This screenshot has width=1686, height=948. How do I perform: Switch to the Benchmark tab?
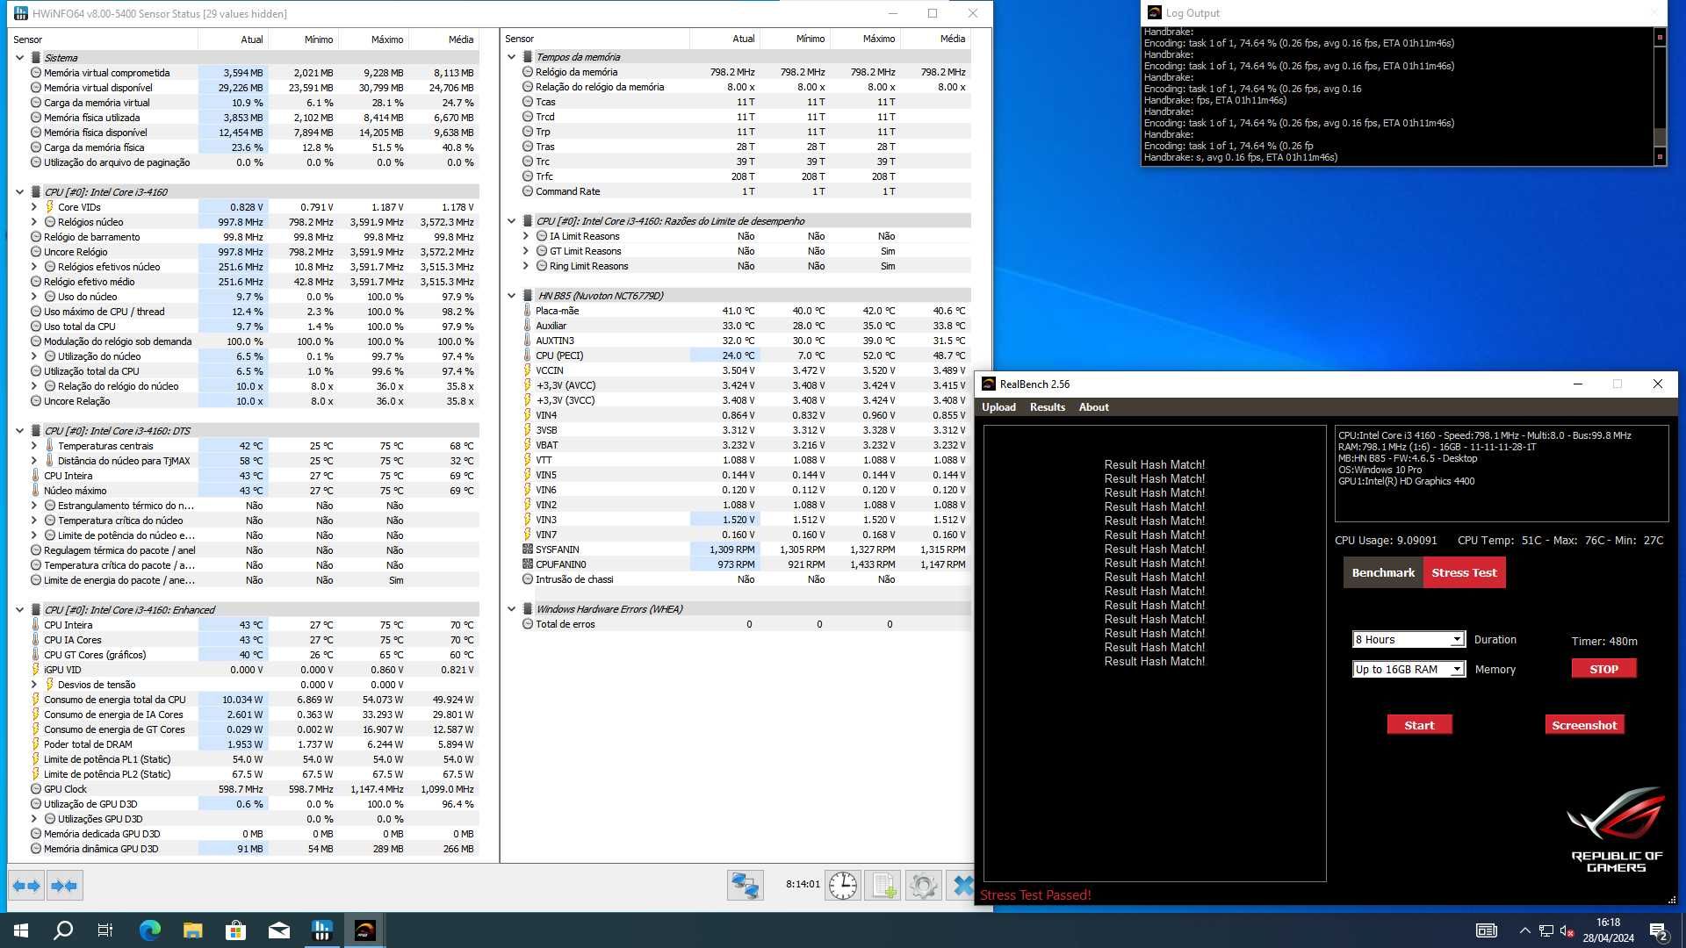coord(1383,572)
